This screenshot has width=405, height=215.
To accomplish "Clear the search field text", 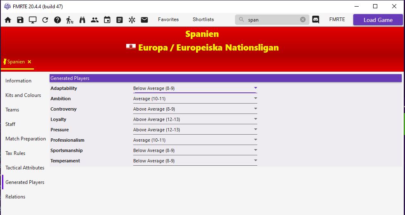I will (303, 19).
